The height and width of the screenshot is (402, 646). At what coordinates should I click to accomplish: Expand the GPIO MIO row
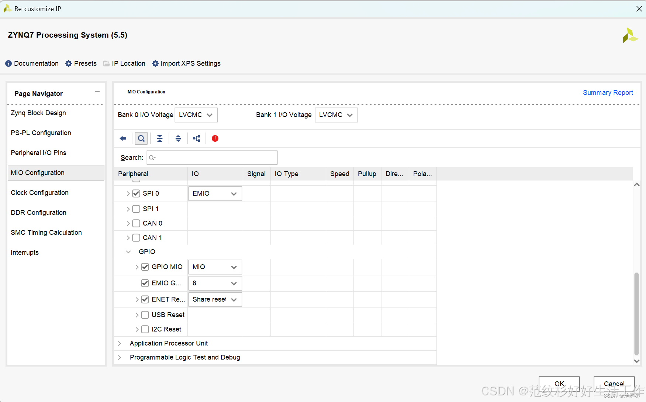[x=137, y=267]
